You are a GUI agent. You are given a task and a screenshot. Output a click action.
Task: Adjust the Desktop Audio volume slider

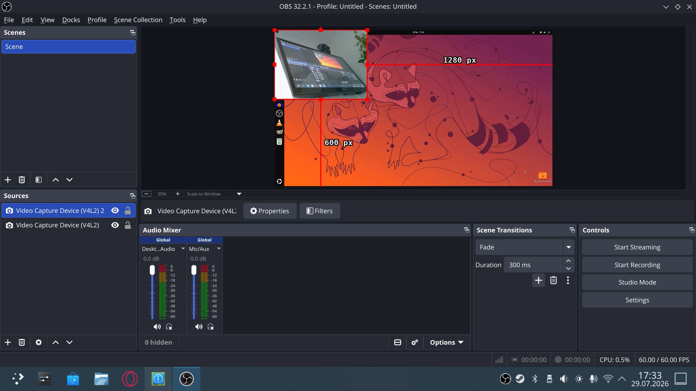(x=152, y=270)
